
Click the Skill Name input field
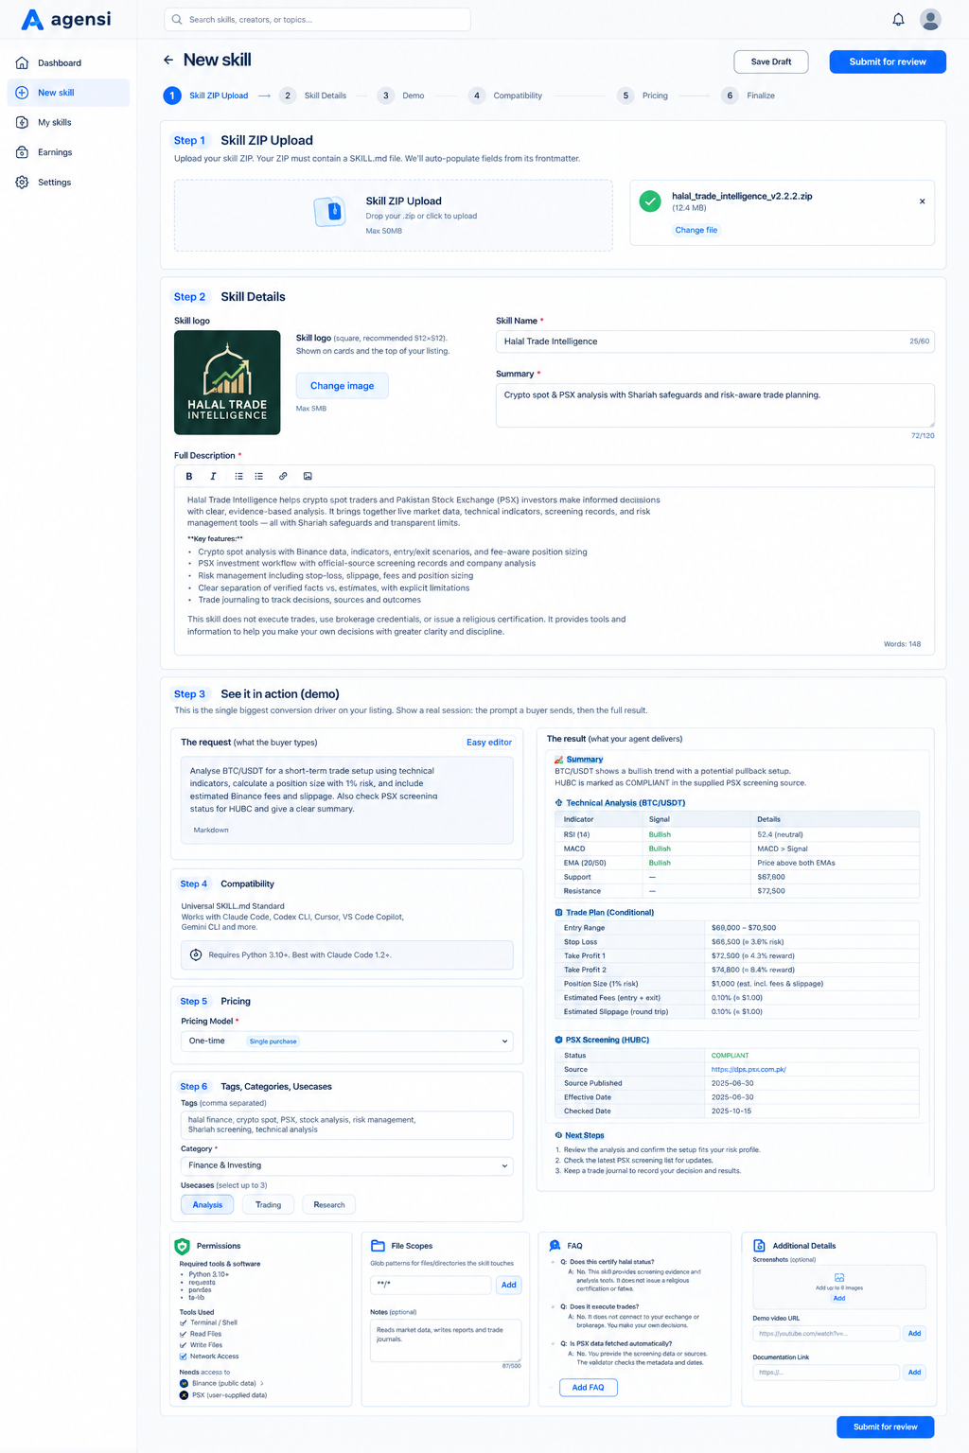[x=715, y=341]
